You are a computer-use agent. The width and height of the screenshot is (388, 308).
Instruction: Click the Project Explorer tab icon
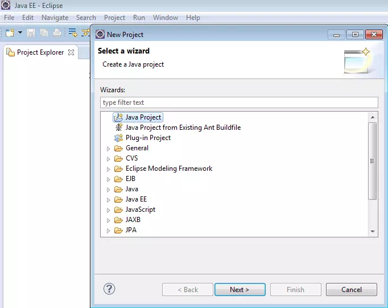tap(10, 52)
